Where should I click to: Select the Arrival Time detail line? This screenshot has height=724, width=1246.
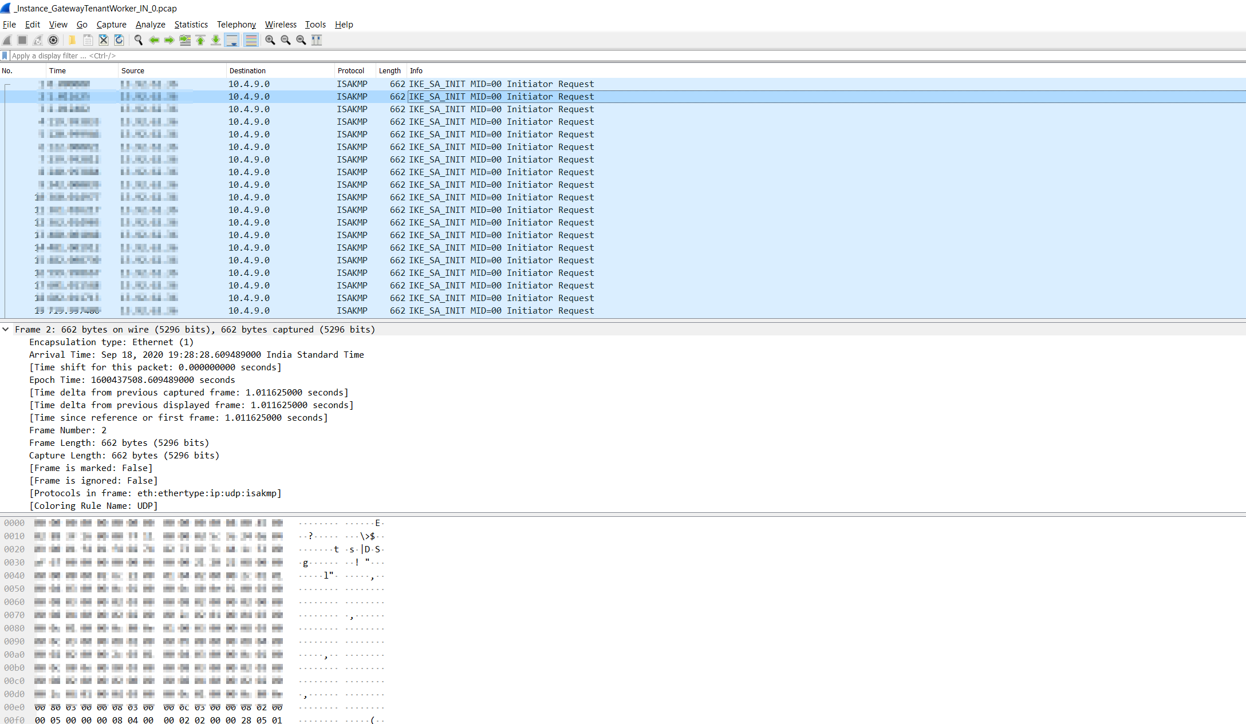[x=196, y=355]
